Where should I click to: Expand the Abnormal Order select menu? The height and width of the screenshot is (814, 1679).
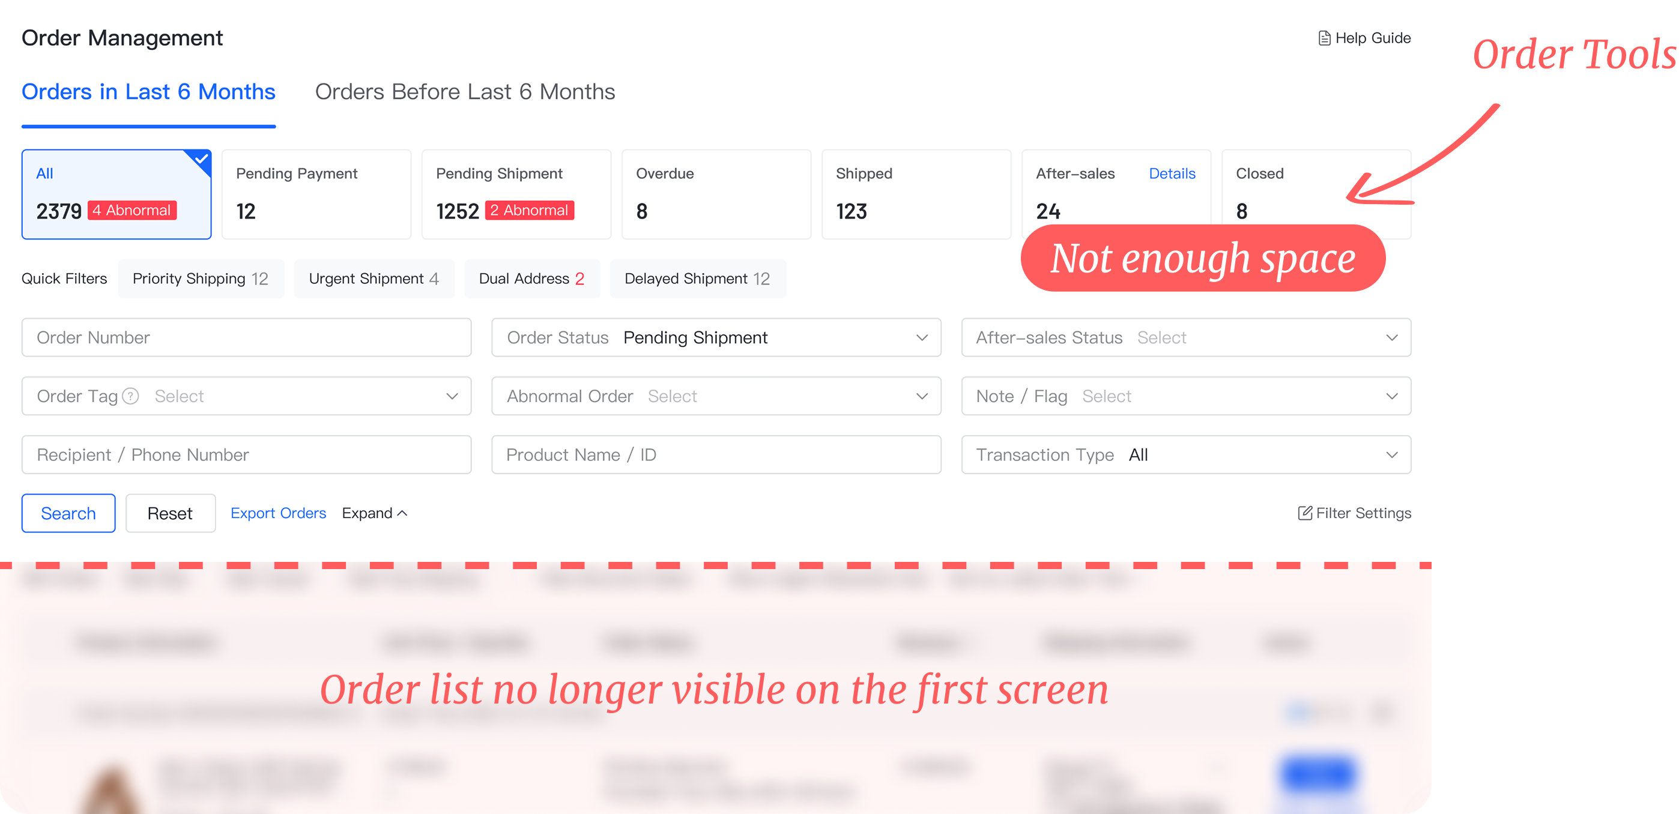(x=716, y=396)
